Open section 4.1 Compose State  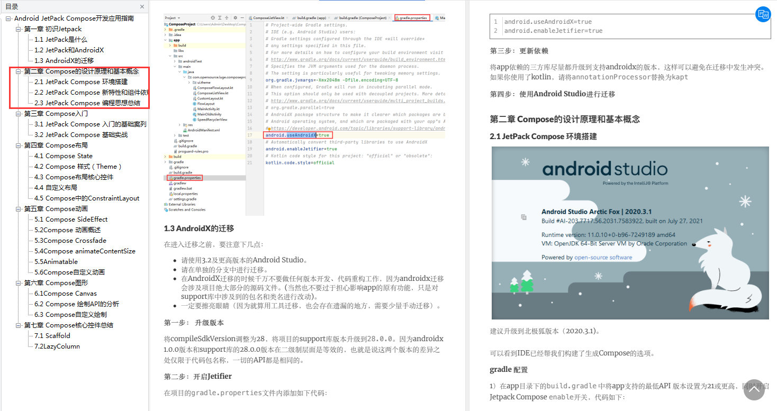64,156
